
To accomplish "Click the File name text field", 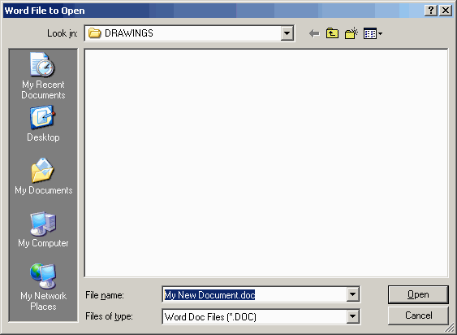I will [255, 294].
